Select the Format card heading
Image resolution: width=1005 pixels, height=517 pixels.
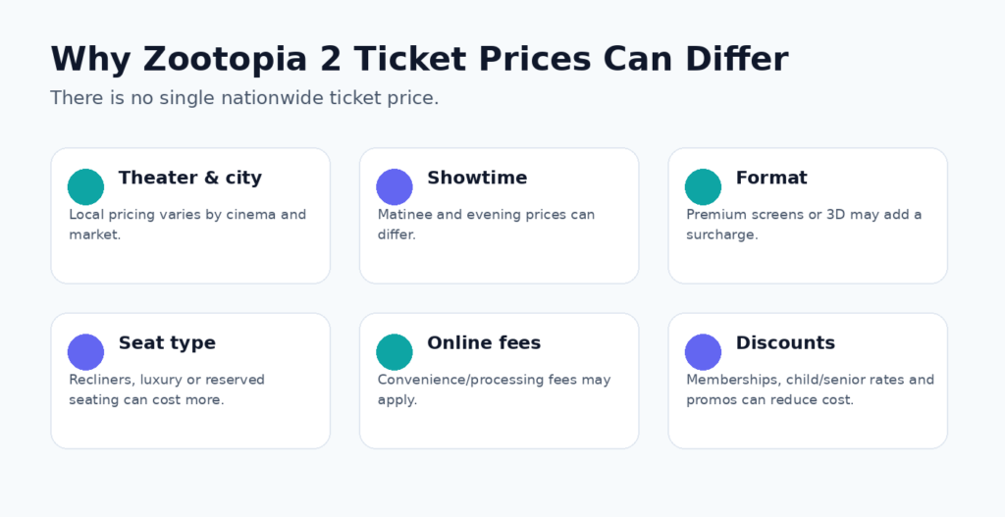click(x=771, y=179)
